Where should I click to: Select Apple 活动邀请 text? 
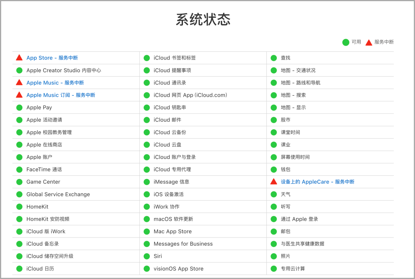(x=44, y=120)
